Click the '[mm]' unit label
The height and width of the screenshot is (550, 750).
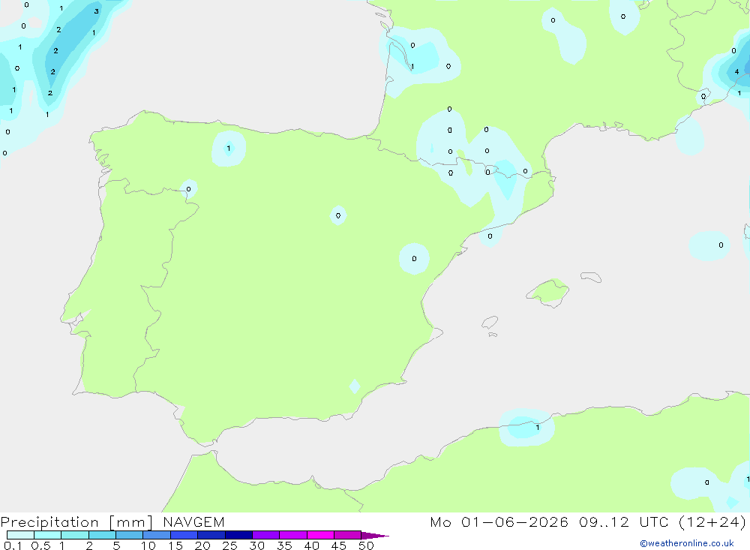130,522
